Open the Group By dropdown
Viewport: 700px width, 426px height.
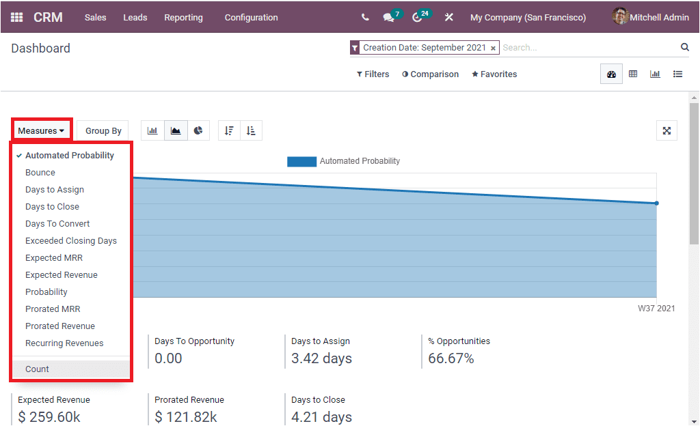(x=103, y=130)
